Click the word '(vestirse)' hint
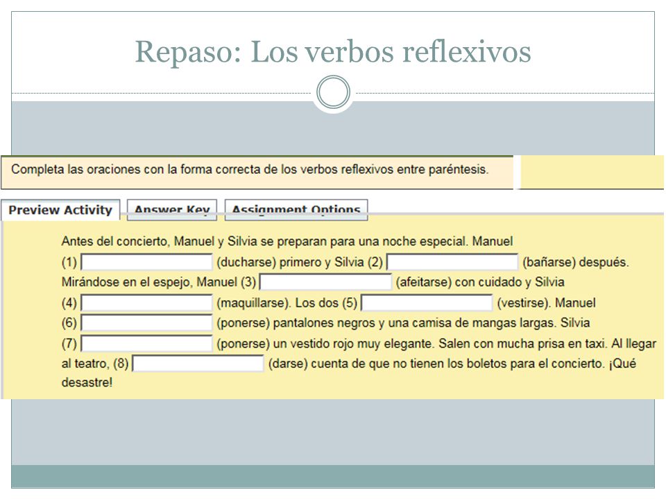666x499 pixels. tap(524, 303)
